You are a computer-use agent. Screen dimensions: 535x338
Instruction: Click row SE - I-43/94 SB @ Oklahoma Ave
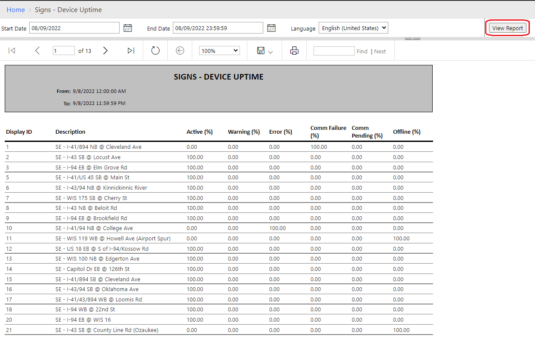pyautogui.click(x=219, y=289)
